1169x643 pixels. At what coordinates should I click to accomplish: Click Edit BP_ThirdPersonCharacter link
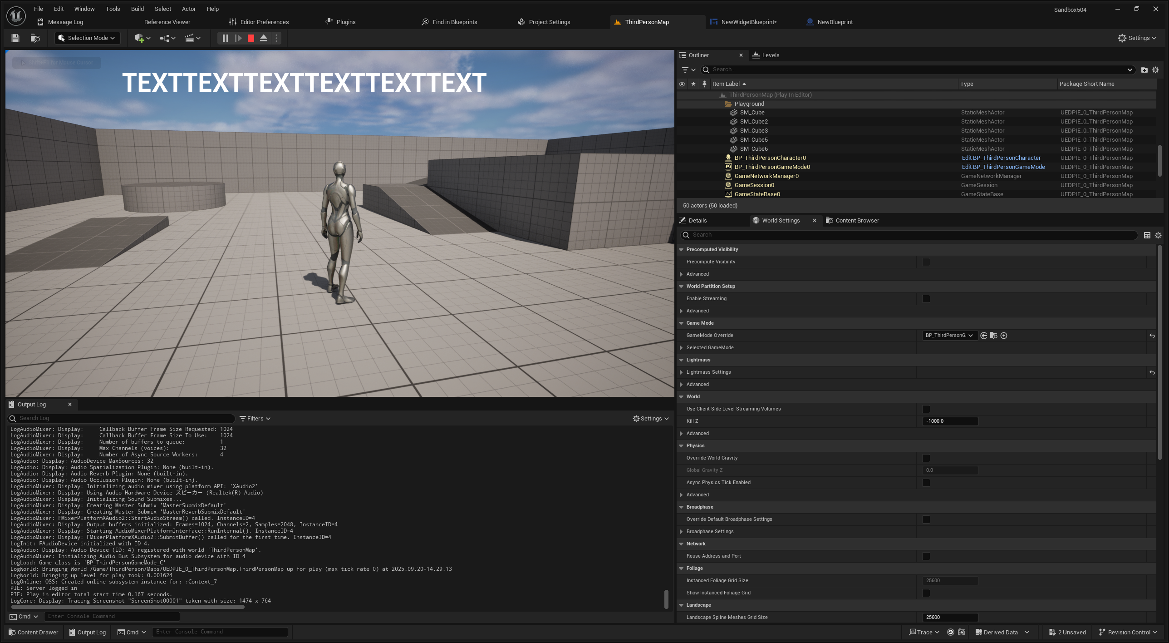[1001, 158]
